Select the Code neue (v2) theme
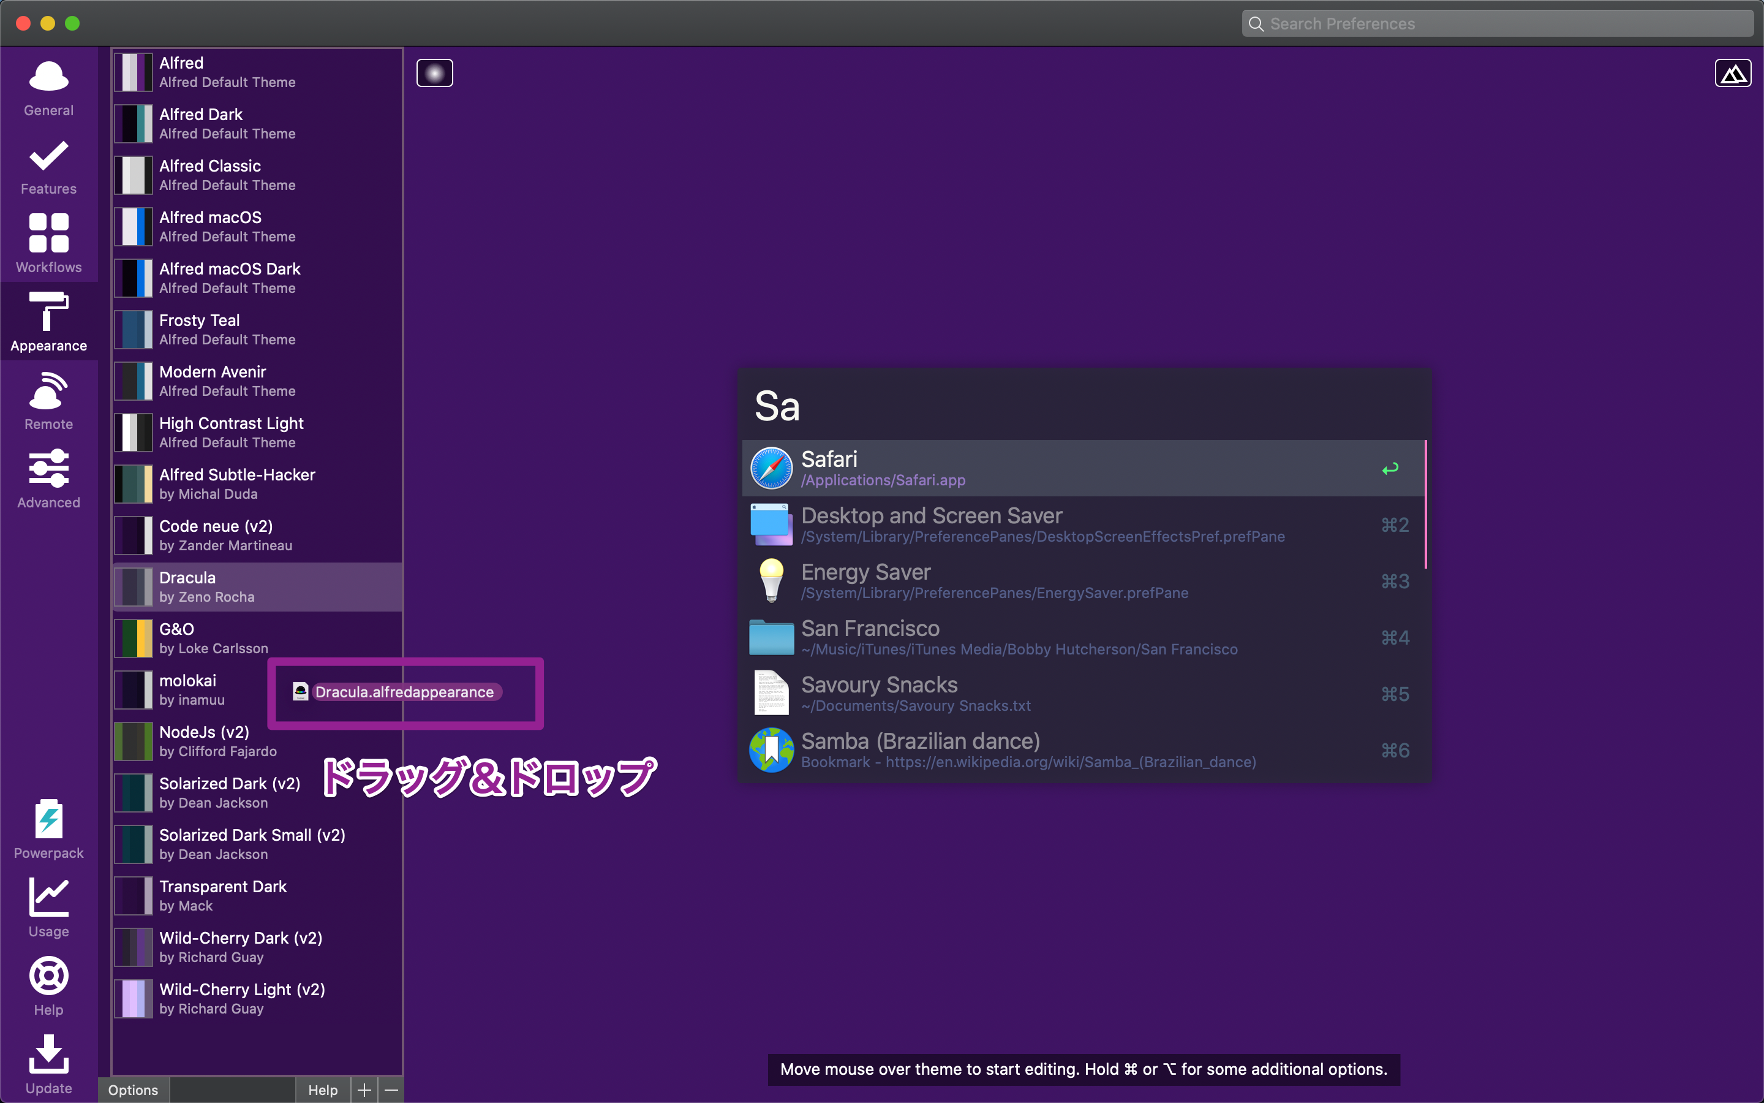Screen dimensions: 1764x1103 click(x=257, y=536)
